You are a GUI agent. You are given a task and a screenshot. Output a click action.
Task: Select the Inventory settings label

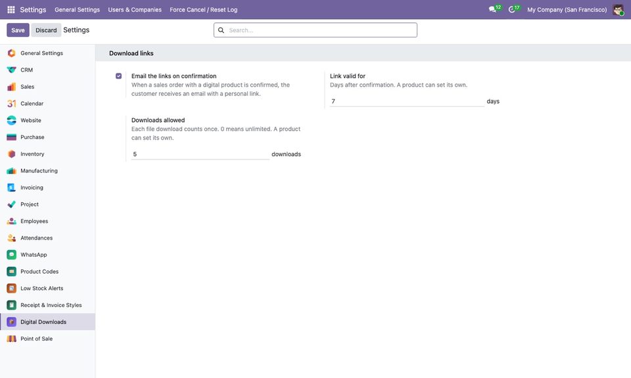[x=32, y=154]
